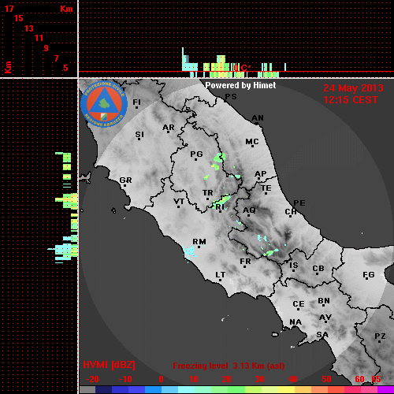The width and height of the screenshot is (394, 394).
Task: Click the PZ city label
Action: 380,336
